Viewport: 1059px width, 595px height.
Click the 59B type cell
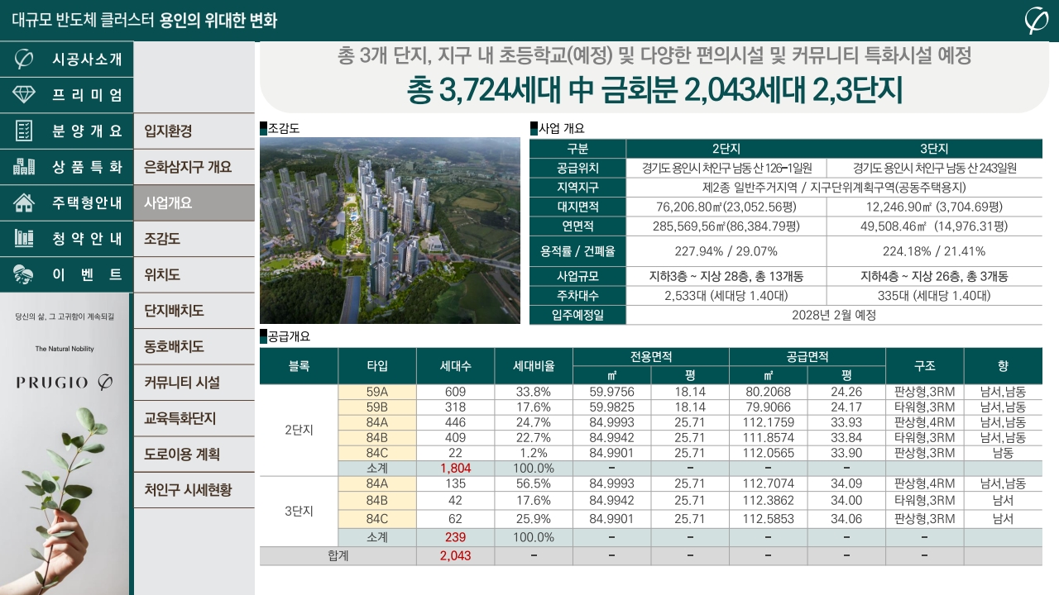(x=377, y=407)
